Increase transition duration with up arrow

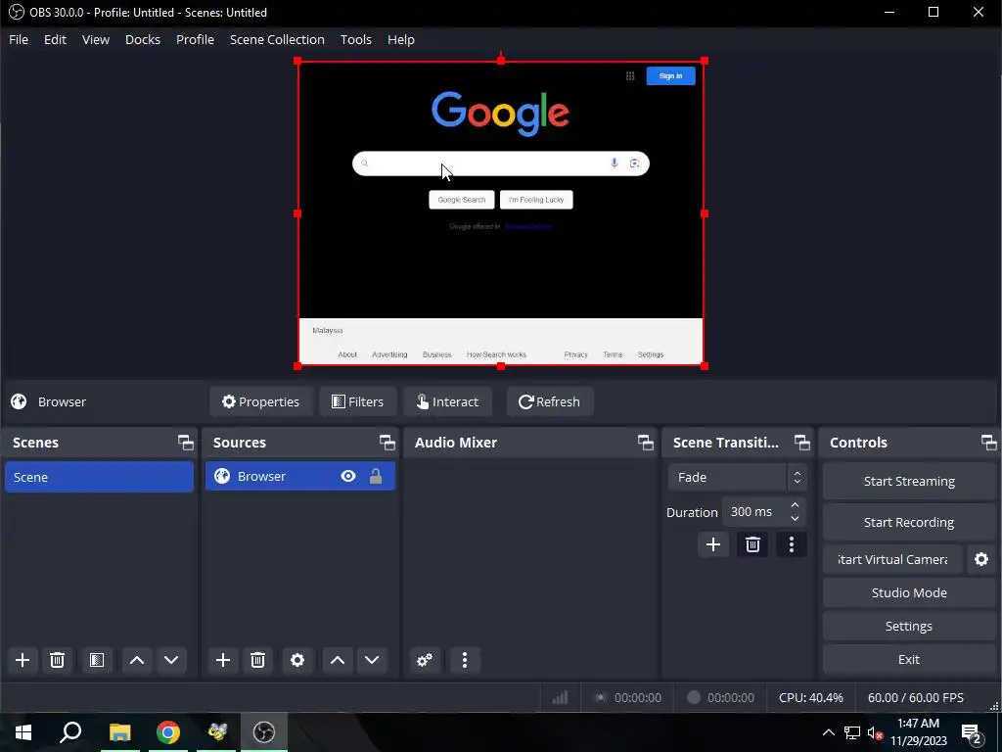(795, 505)
